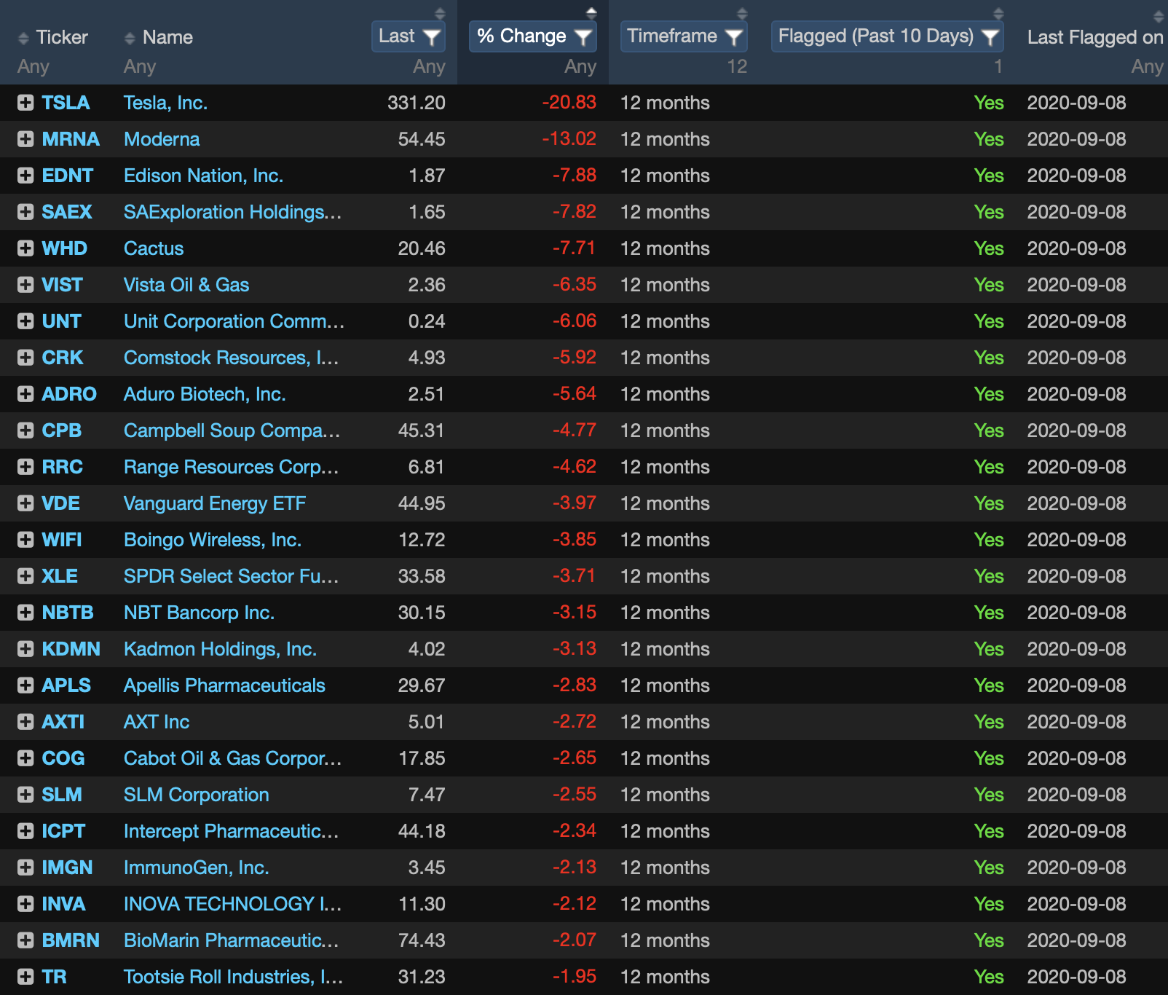Expand the CRK row plus icon
Viewport: 1168px width, 995px height.
click(25, 358)
